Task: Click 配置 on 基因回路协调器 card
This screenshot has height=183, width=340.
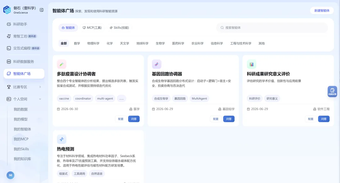Action: (216, 119)
